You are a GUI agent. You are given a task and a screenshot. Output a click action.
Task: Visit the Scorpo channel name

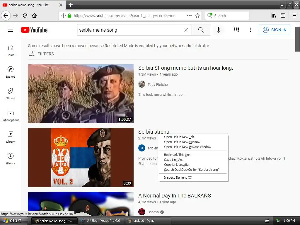153,212
